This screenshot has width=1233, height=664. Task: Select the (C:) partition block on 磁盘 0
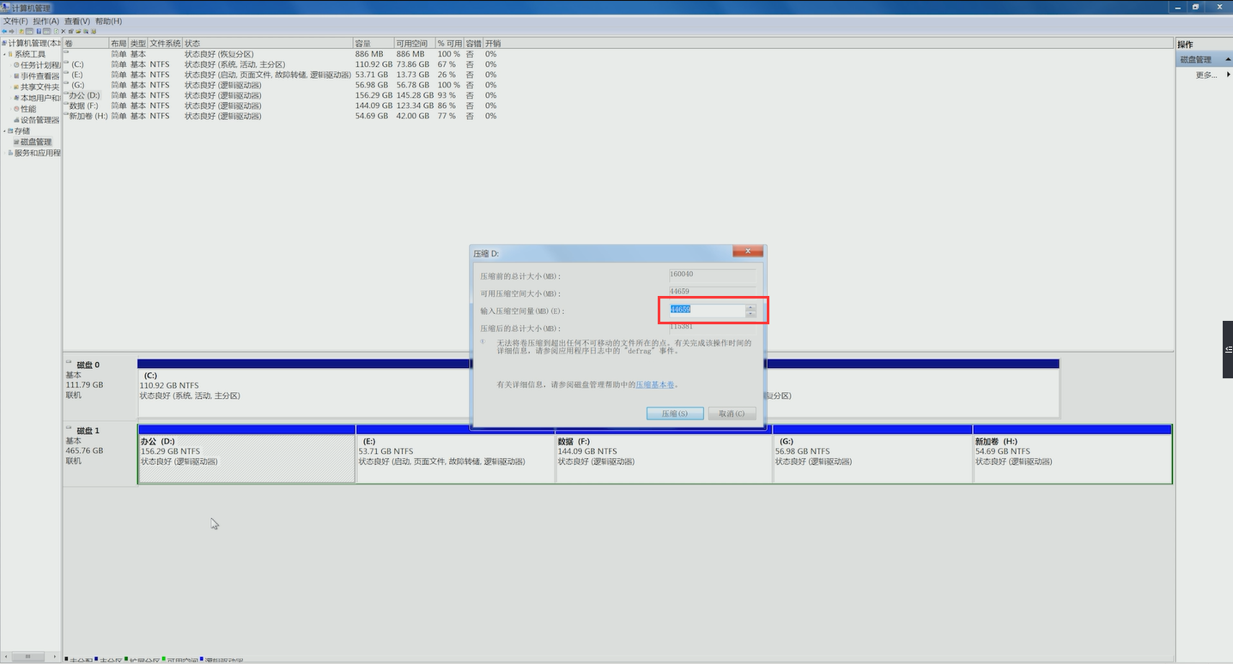(x=304, y=388)
